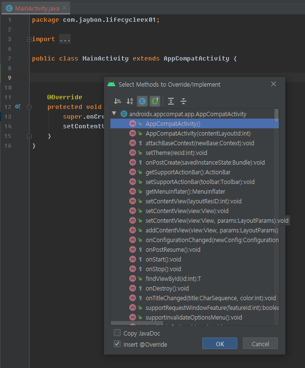Select onStart():void method
This screenshot has width=305, height=368.
coord(195,260)
